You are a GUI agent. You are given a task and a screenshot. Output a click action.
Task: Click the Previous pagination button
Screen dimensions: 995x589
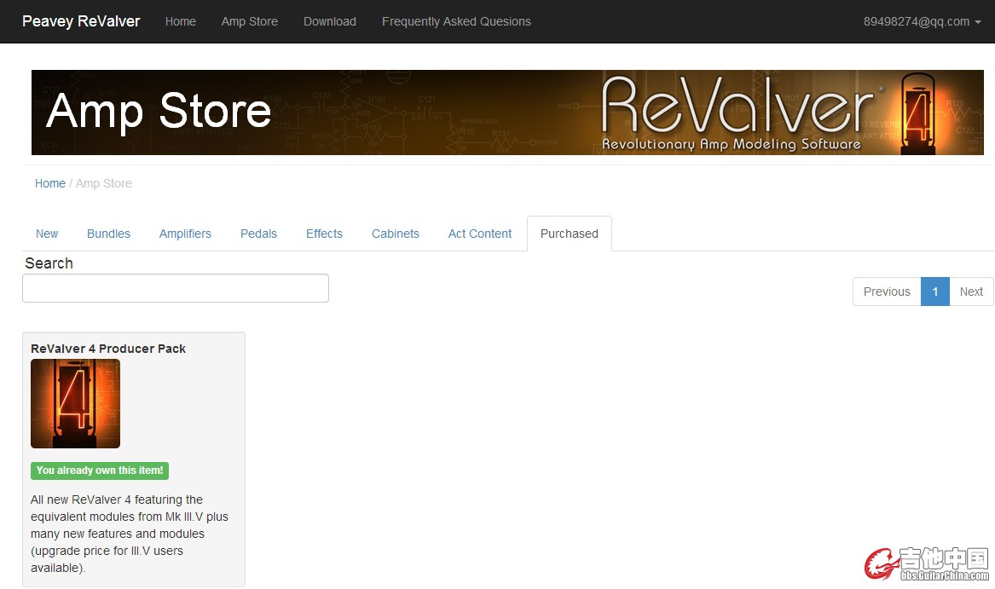[887, 292]
